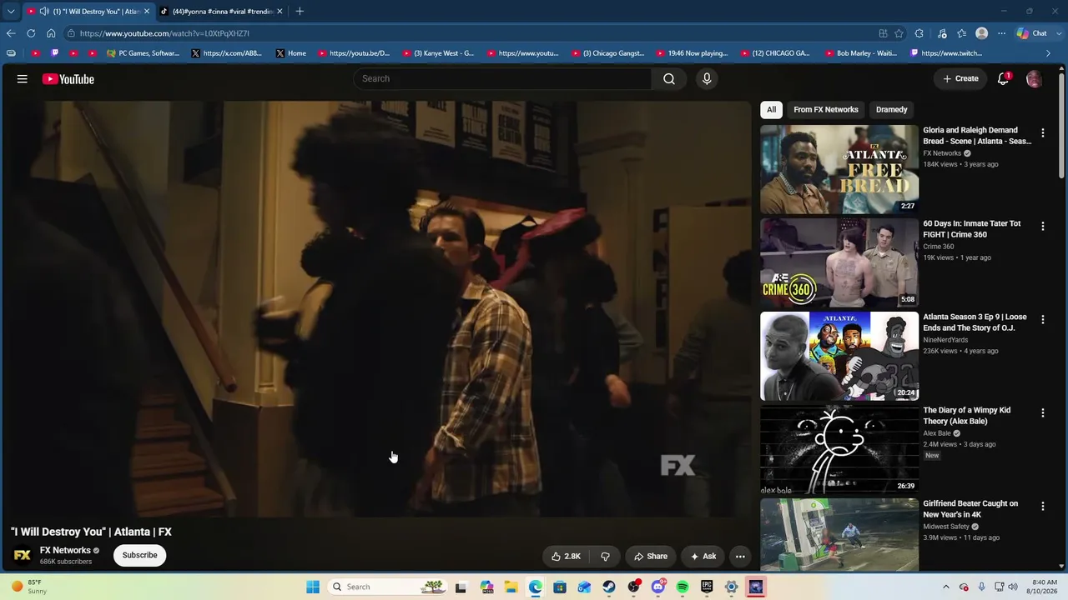Image resolution: width=1068 pixels, height=600 pixels.
Task: Open the Atlanta Season 3 Ep 9 thumbnail
Action: (839, 356)
